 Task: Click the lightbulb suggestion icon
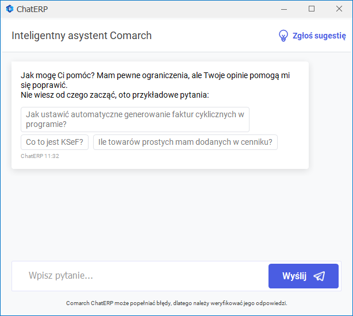click(x=283, y=36)
